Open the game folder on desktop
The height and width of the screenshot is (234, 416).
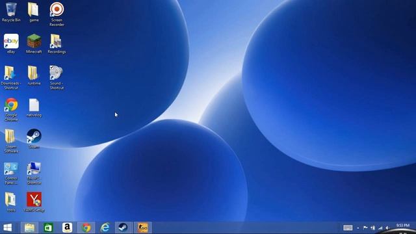tap(34, 12)
